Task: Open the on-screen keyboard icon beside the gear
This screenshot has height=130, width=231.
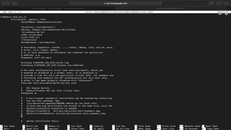Action: tap(220, 14)
